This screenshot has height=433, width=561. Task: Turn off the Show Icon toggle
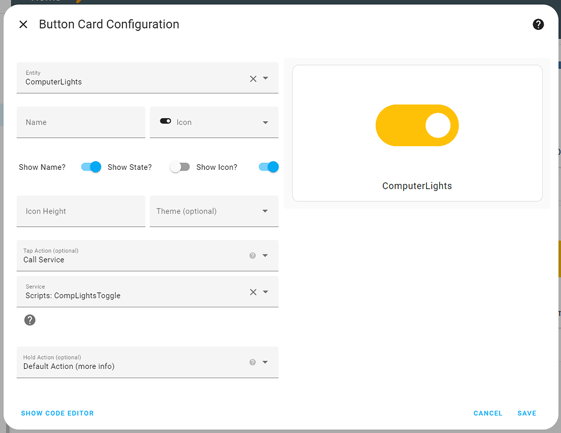(x=268, y=167)
